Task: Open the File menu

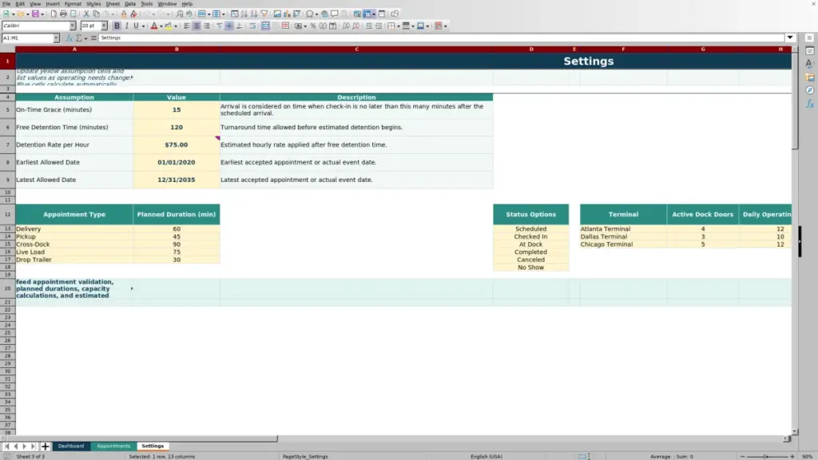Action: pyautogui.click(x=6, y=4)
